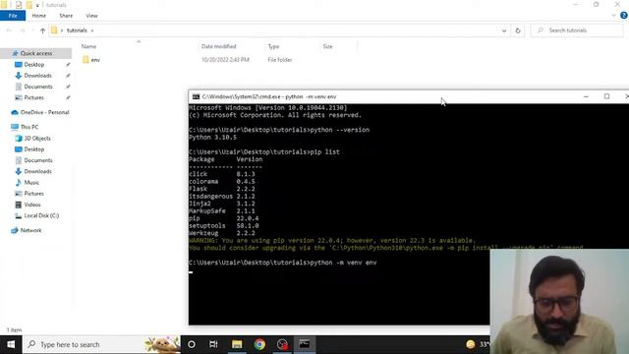Open the red round taskbar app
This screenshot has height=354, width=629.
282,344
